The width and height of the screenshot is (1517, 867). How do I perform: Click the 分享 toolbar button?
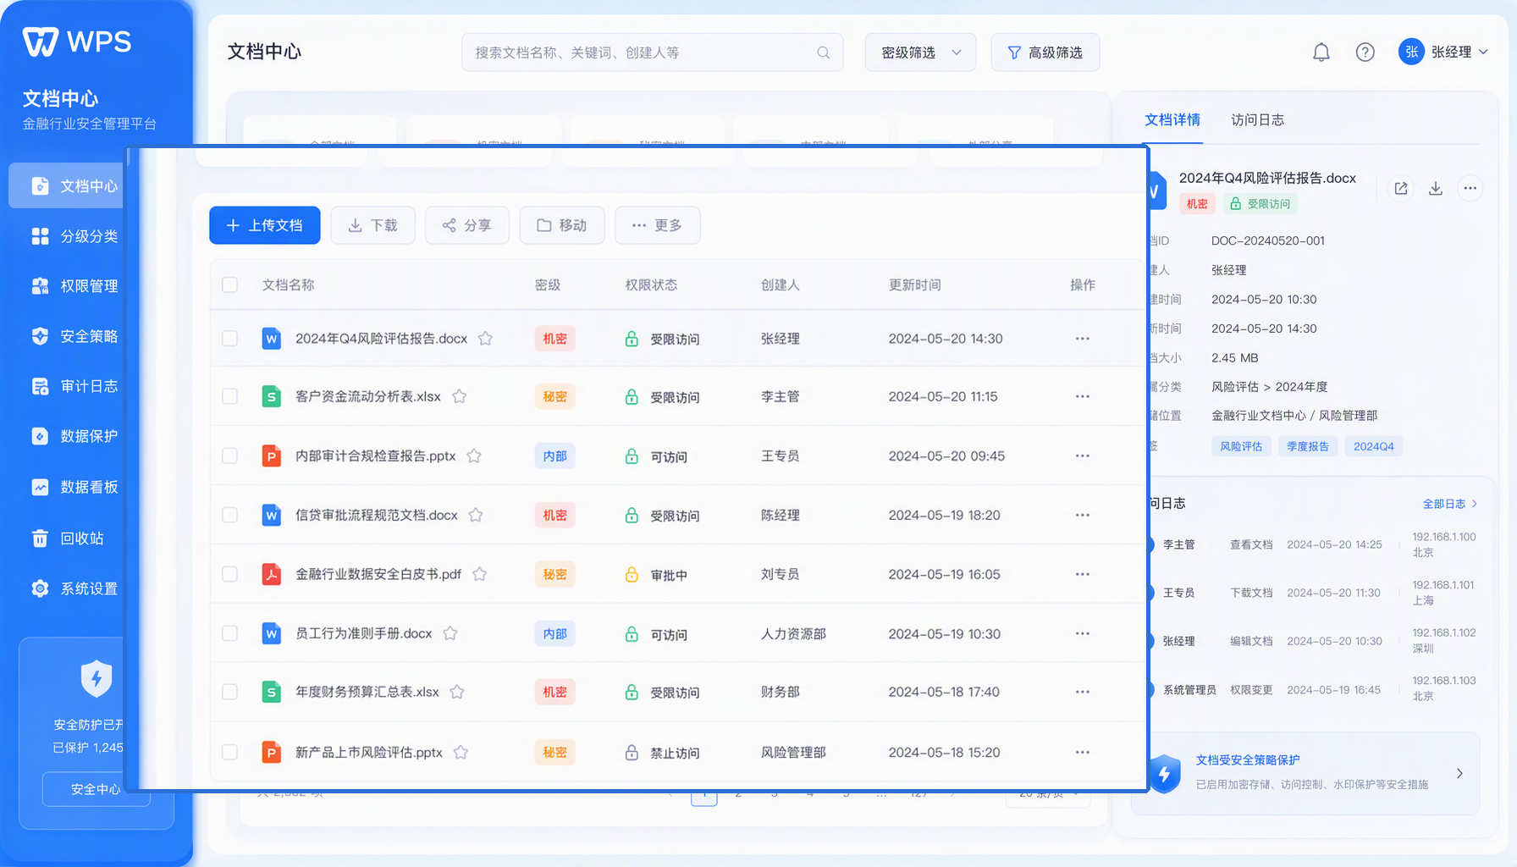[467, 225]
